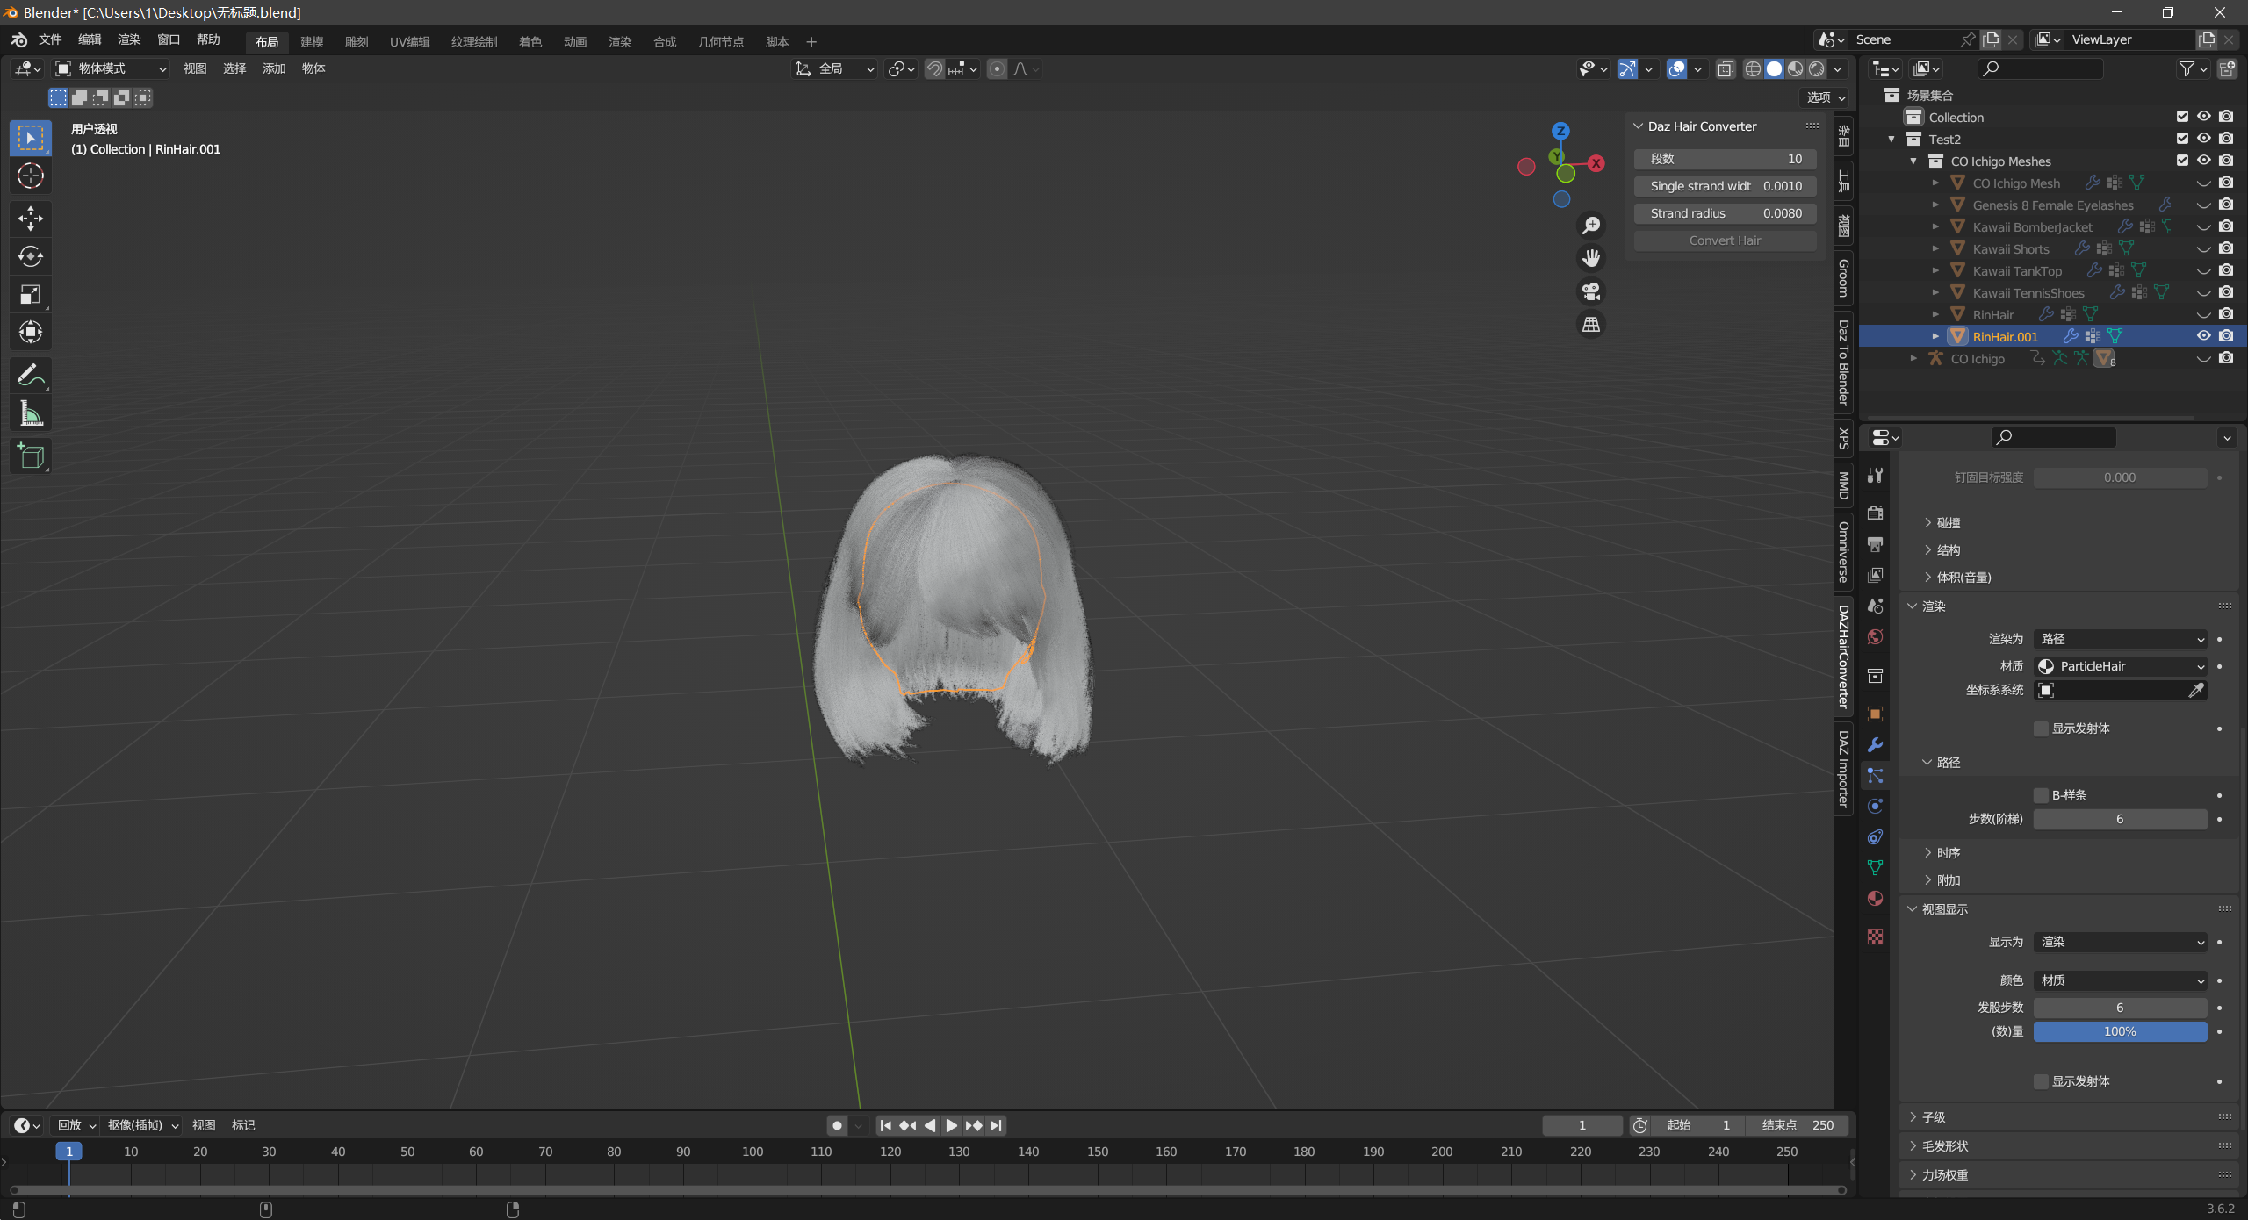This screenshot has width=2248, height=1220.
Task: Hide RinHair.001 with eye icon
Action: click(x=2203, y=336)
